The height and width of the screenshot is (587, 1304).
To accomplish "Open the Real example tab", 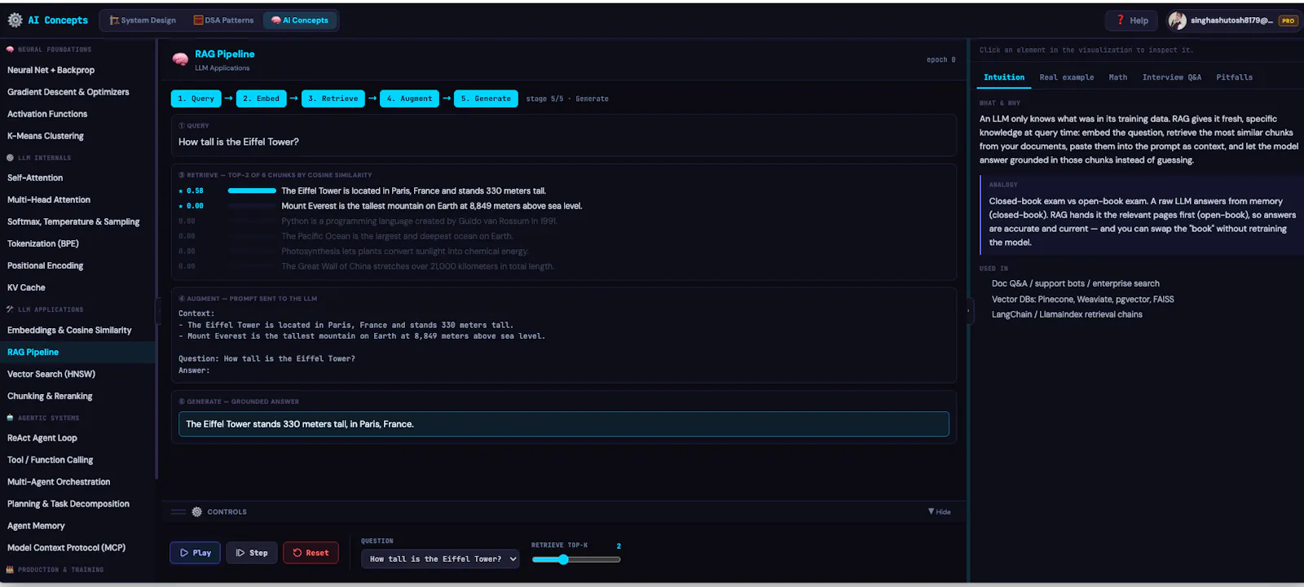I will [x=1066, y=77].
